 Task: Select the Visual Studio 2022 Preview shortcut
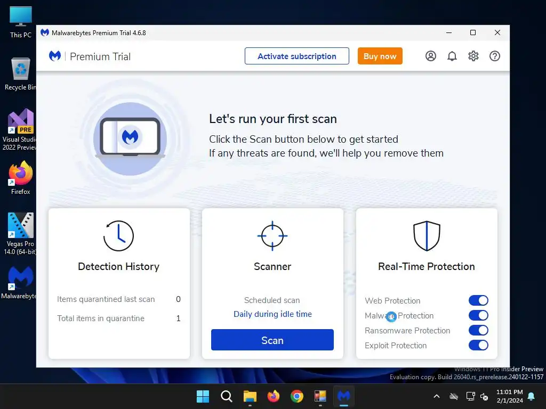[x=20, y=129]
